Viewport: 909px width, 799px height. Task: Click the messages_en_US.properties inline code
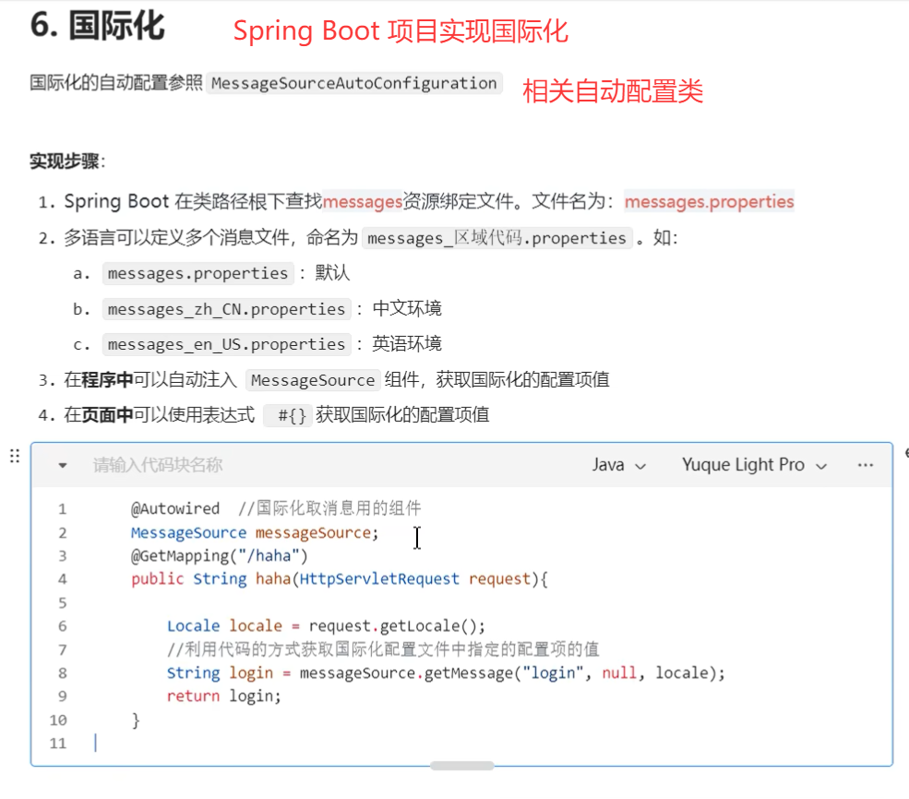(x=227, y=345)
